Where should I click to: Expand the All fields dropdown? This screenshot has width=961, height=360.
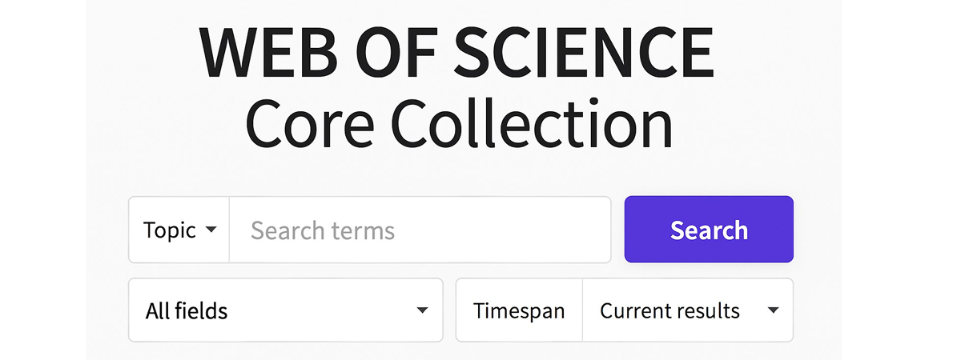(286, 310)
